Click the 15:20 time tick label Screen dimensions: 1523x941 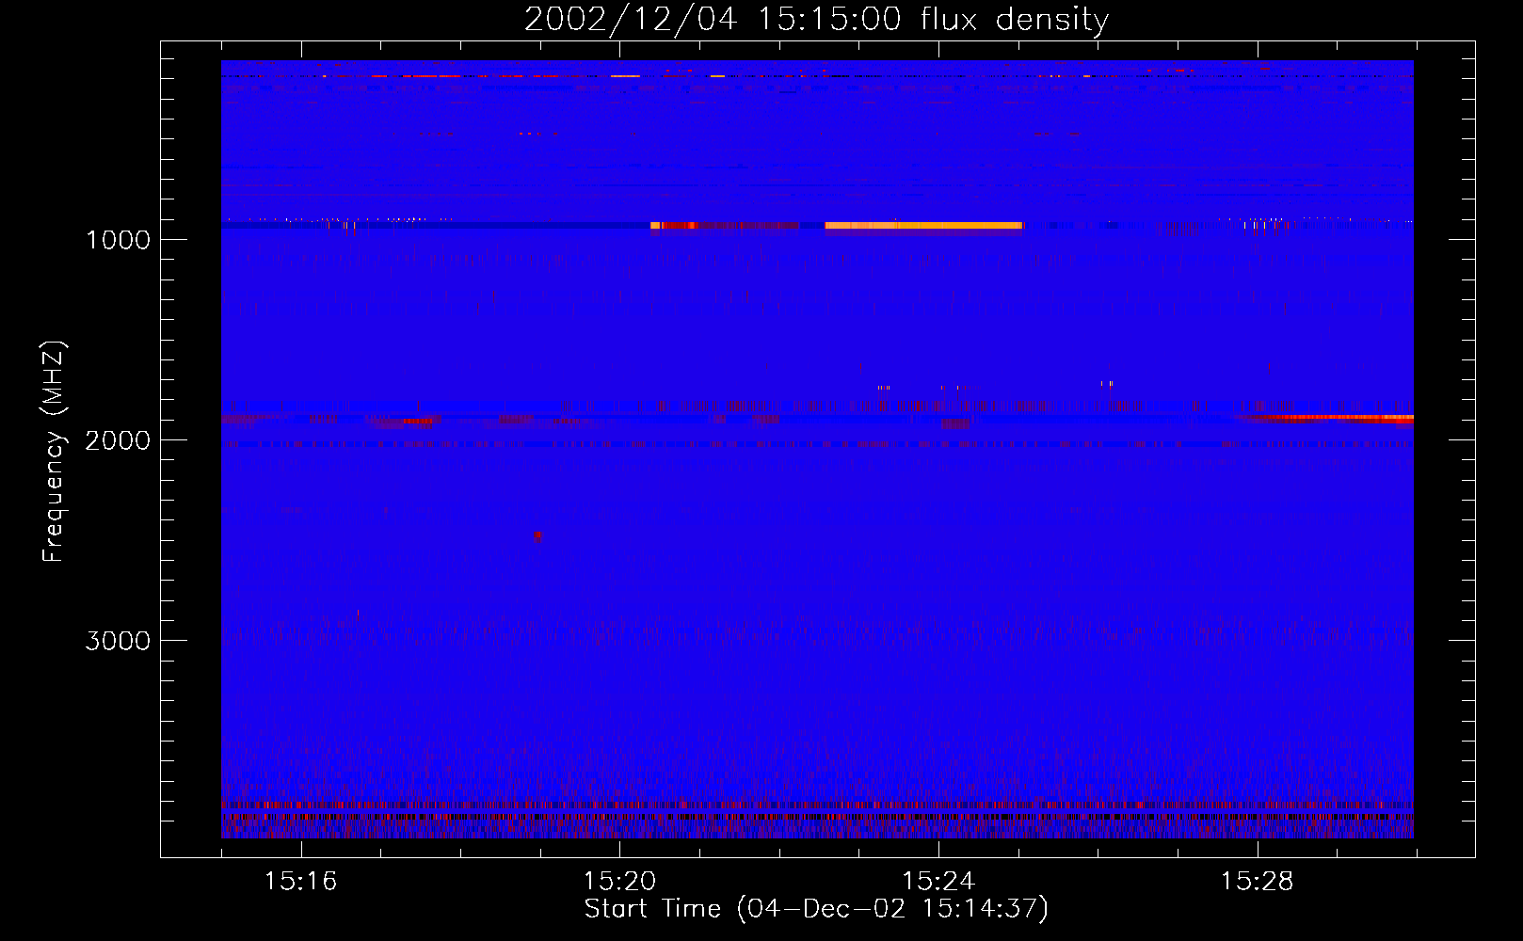point(619,882)
